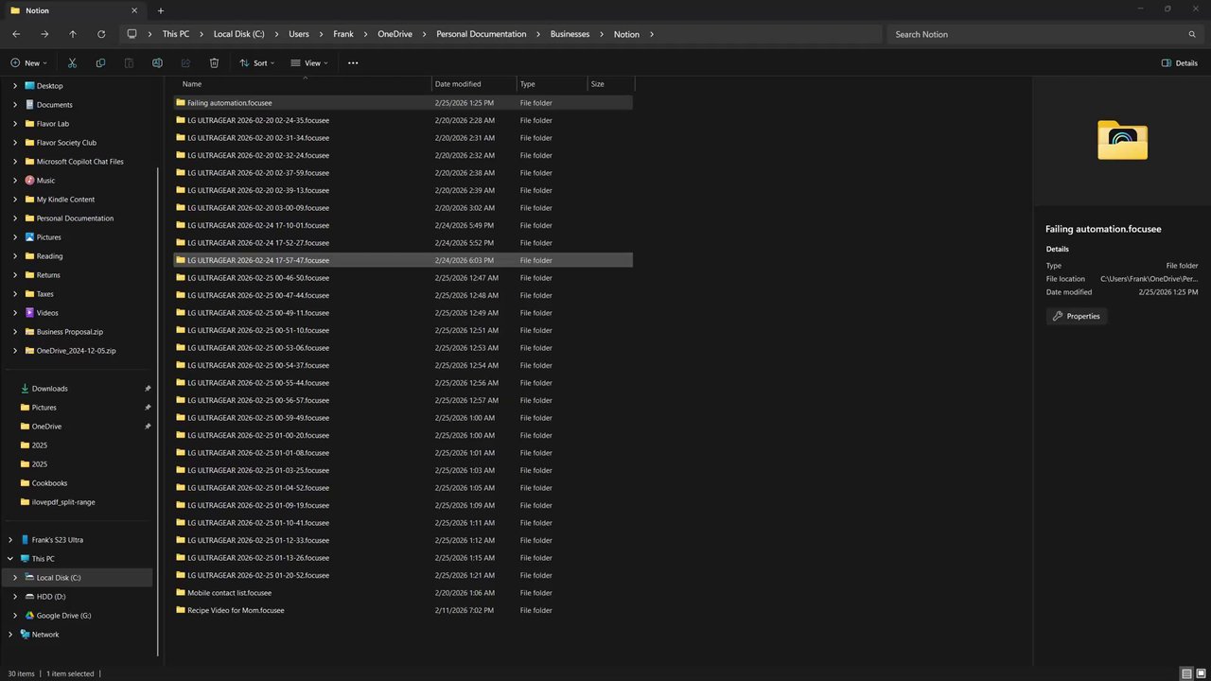
Task: Add a new tab with plus
Action: pyautogui.click(x=161, y=10)
